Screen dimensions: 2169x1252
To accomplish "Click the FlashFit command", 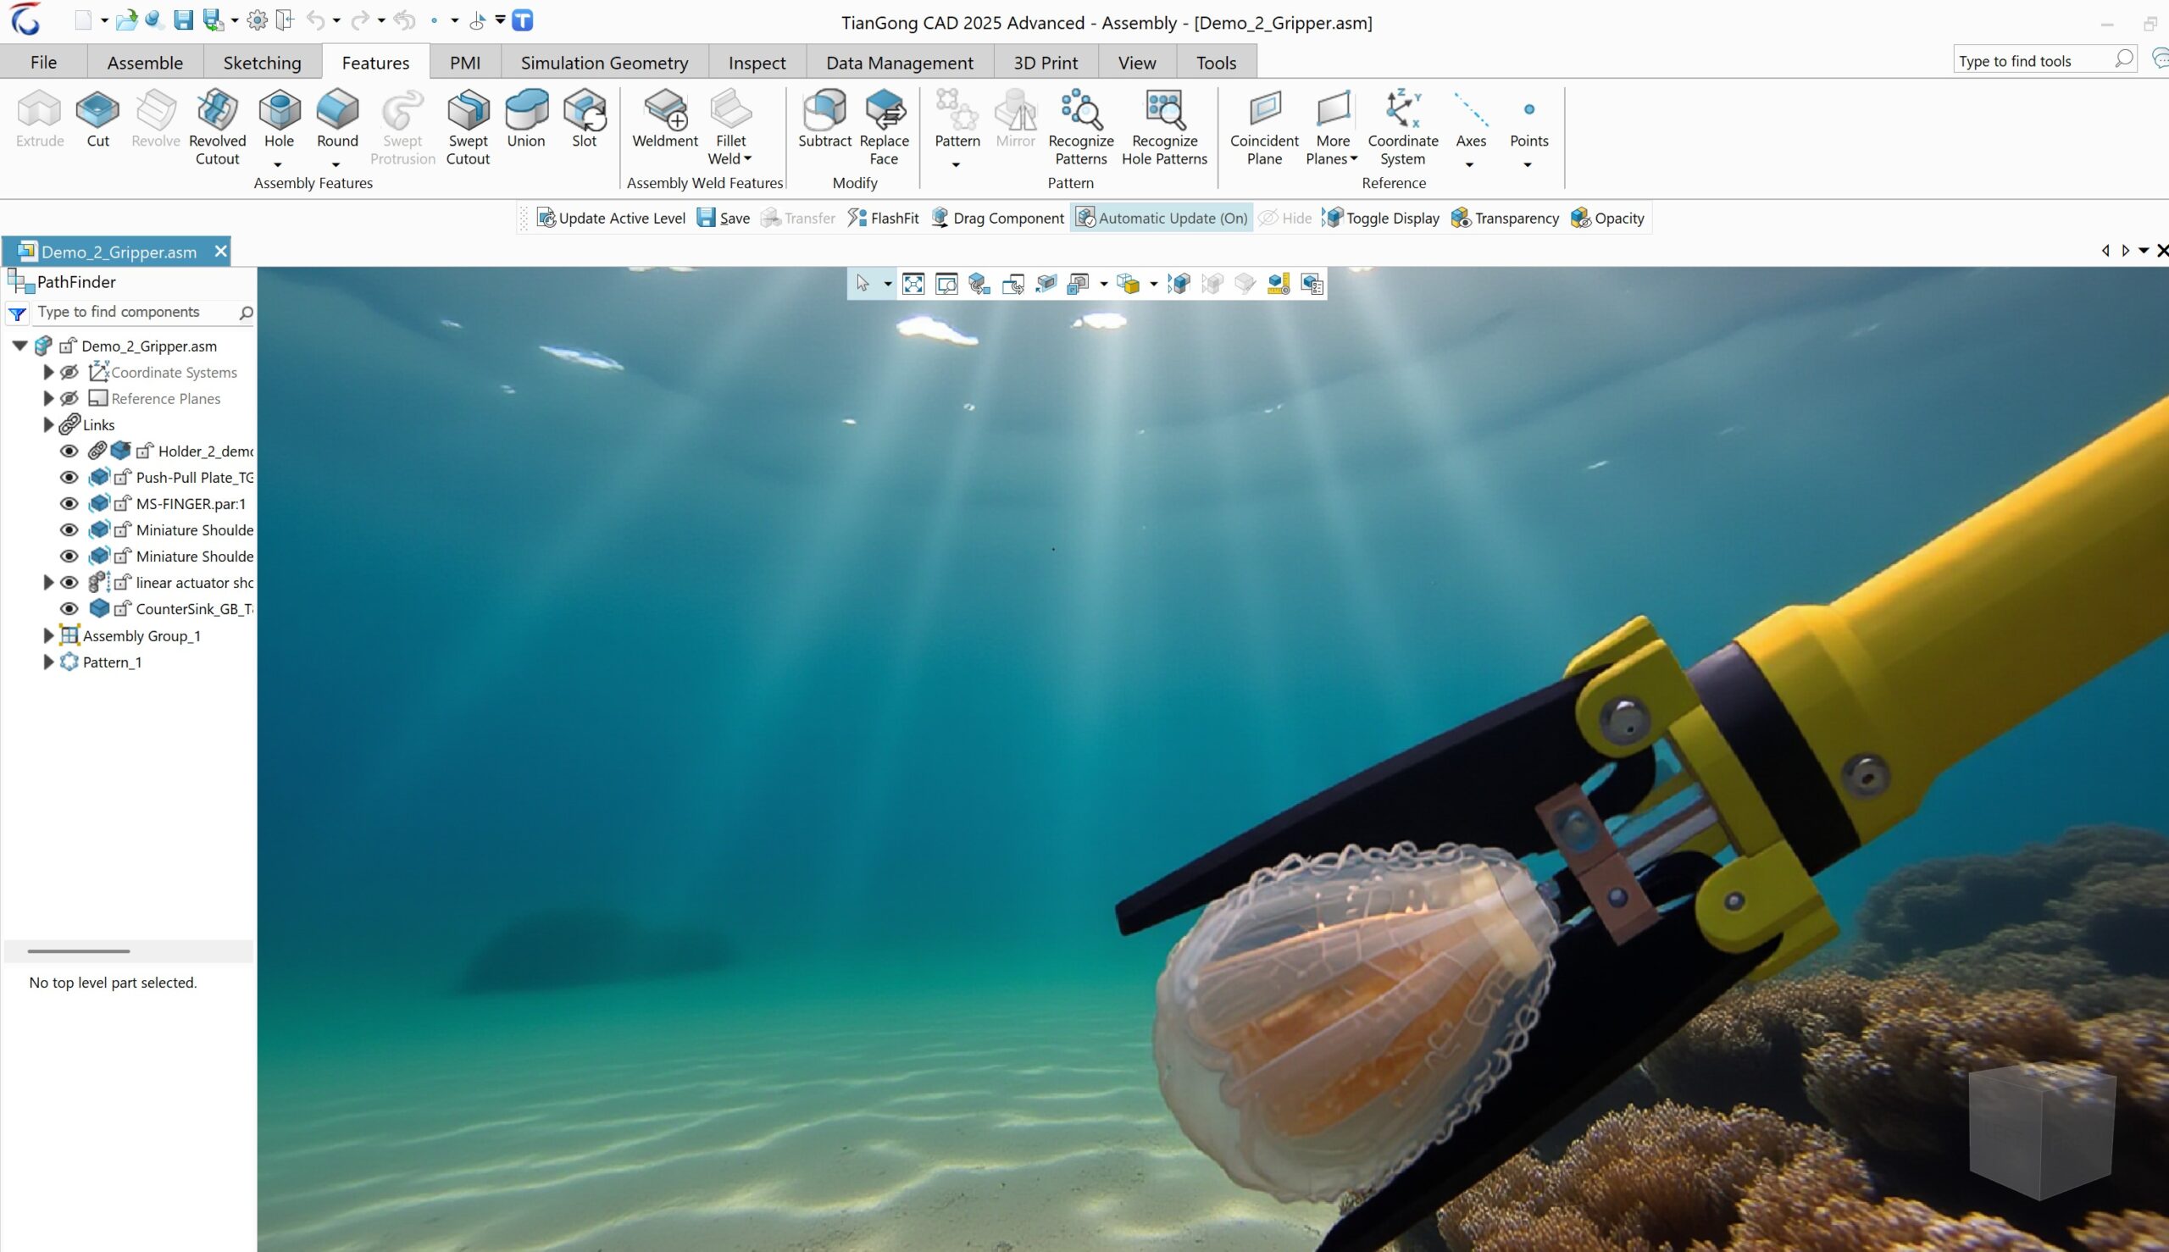I will coord(883,218).
